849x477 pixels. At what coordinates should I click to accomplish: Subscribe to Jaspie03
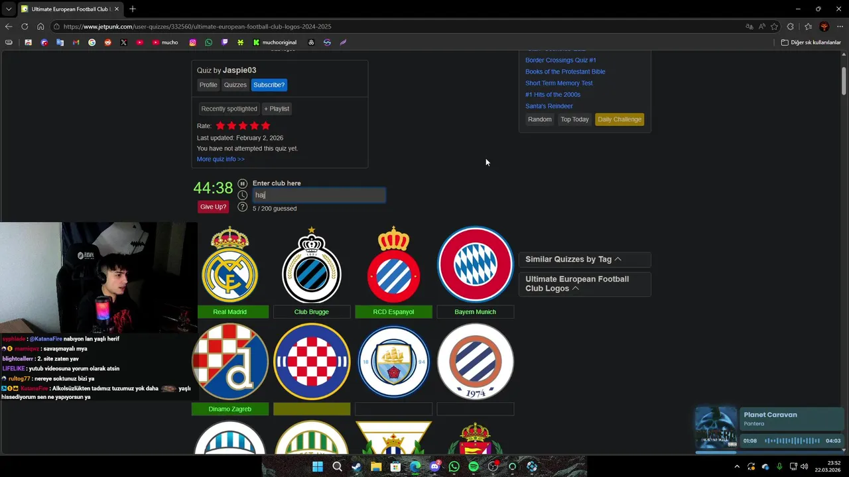[x=269, y=85]
